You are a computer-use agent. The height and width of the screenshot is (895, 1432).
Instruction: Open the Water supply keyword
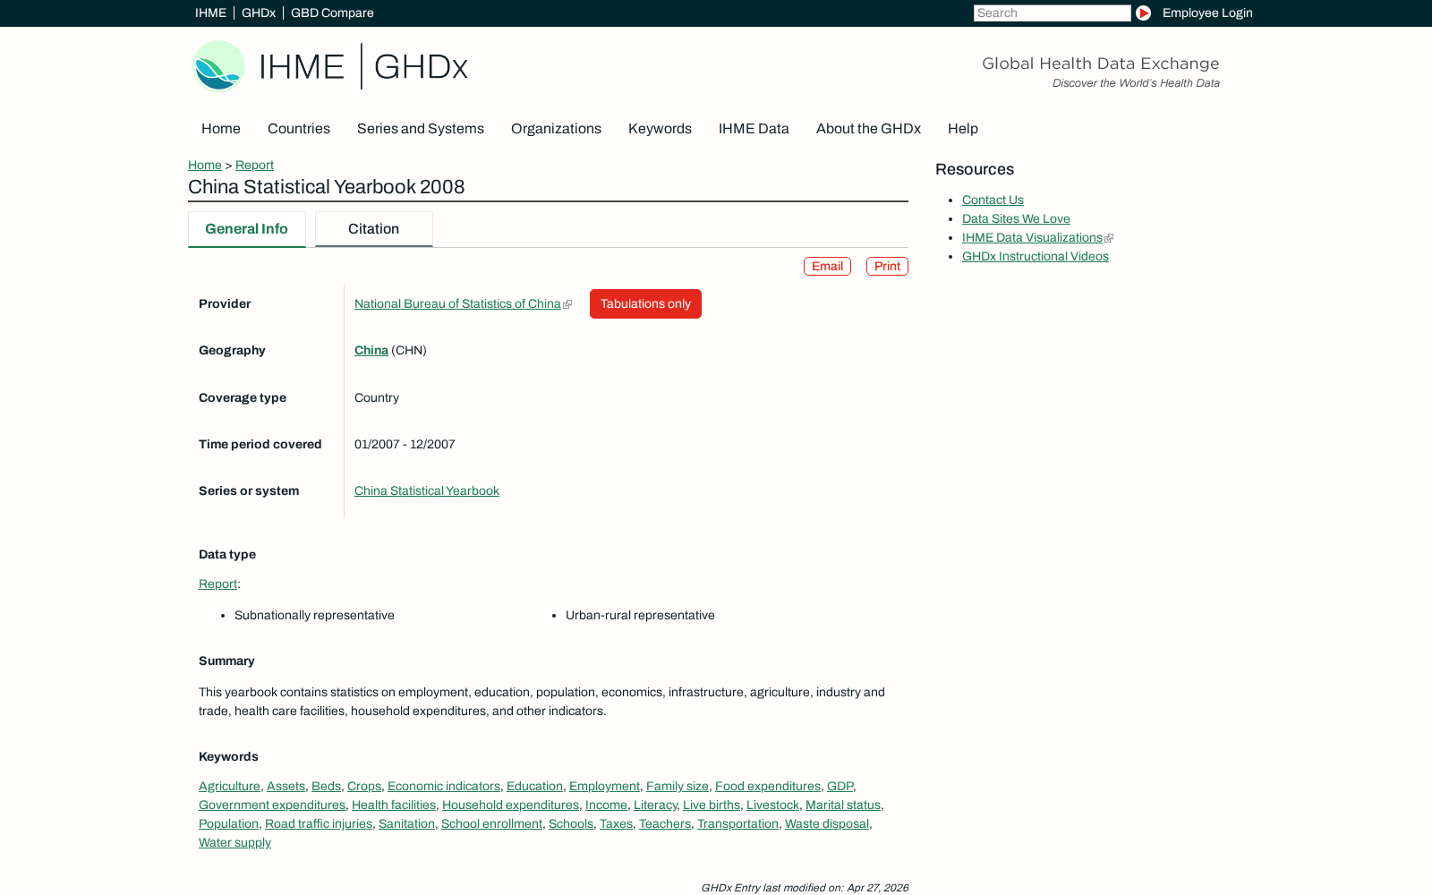pyautogui.click(x=234, y=842)
